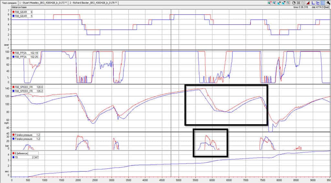This screenshot has width=331, height=183.
Task: Open the Richard Baxter SR3 data tab
Action: click(x=92, y=3)
